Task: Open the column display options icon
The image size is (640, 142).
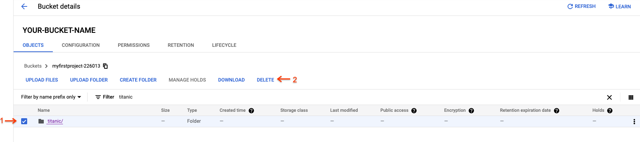Action: 631,97
